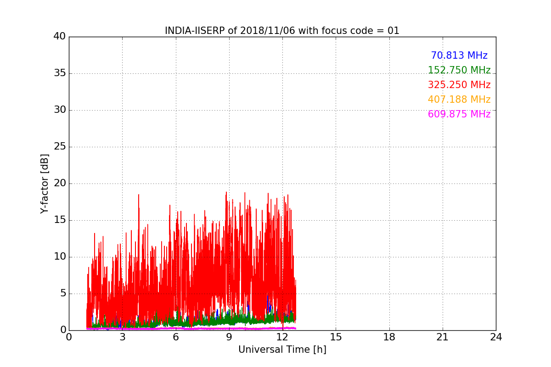Select the 609.875 MHz legend label
This screenshot has height=367, width=551.
(459, 114)
